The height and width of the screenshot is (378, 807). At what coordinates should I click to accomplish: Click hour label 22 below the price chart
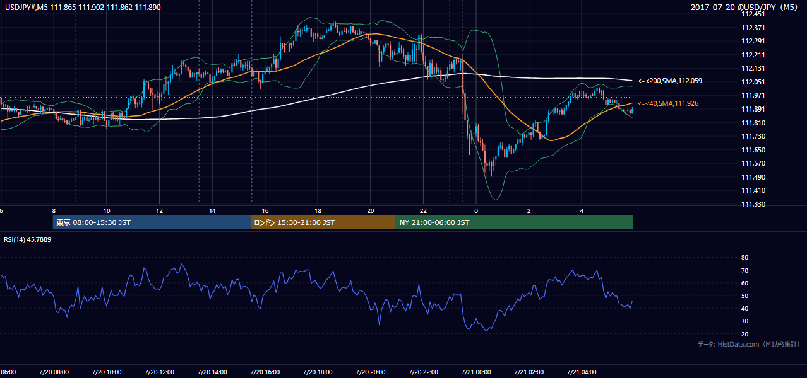point(423,210)
